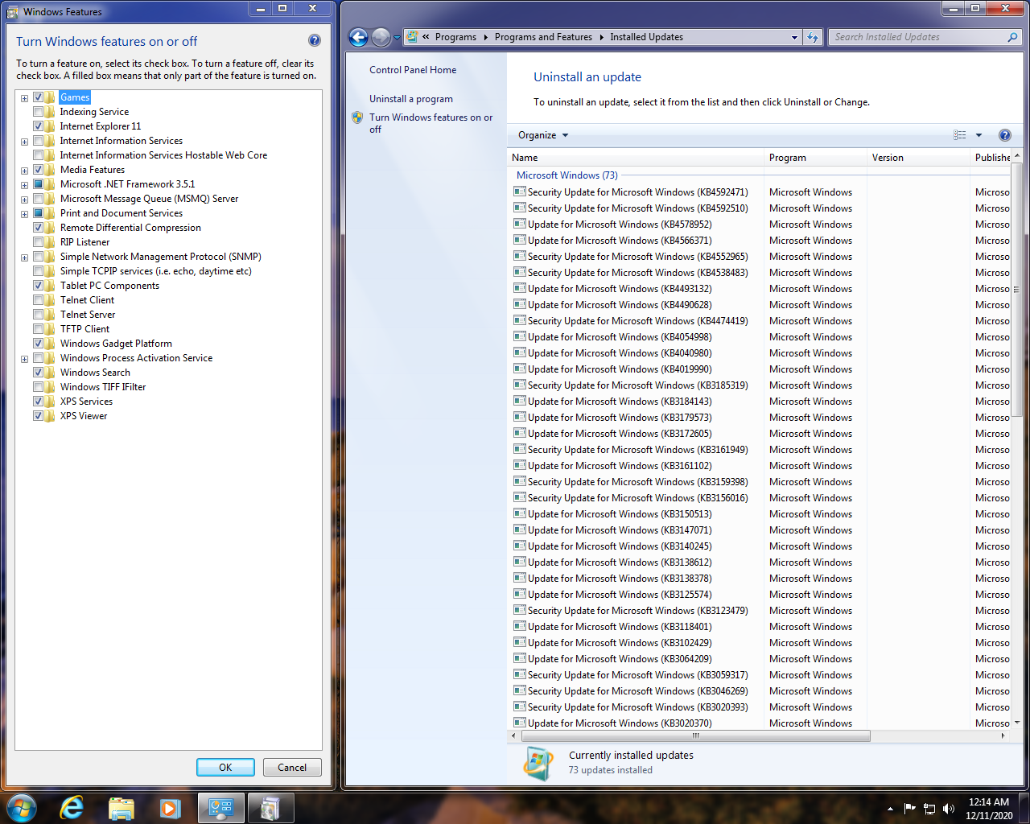Expand Print and Document Services node
This screenshot has width=1030, height=824.
[x=24, y=214]
